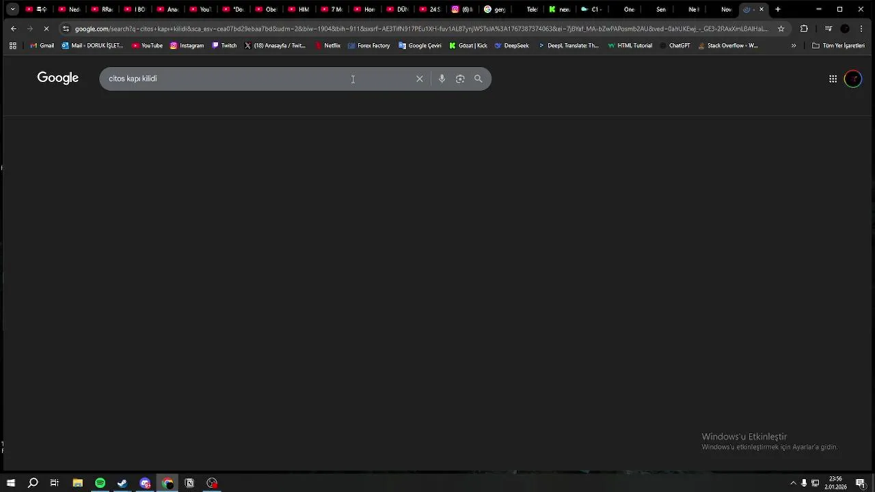
Task: Open the HTML Tutorial bookmark
Action: click(x=630, y=46)
